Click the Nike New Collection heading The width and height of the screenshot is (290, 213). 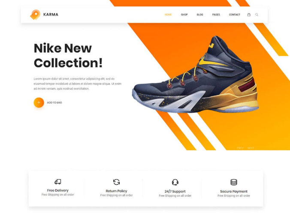[x=68, y=55]
